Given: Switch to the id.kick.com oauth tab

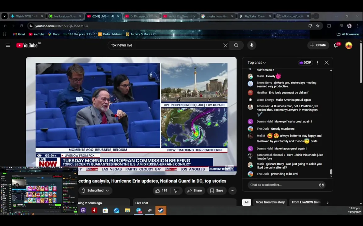Looking at the screenshot, I should pos(293,16).
